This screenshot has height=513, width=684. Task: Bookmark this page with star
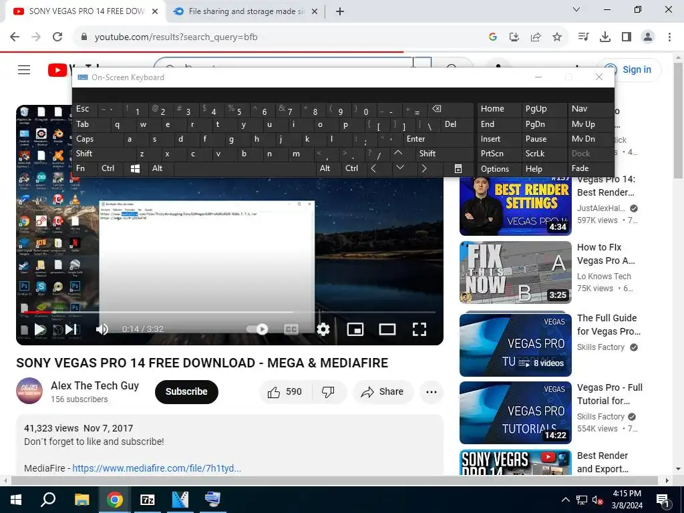(x=557, y=37)
